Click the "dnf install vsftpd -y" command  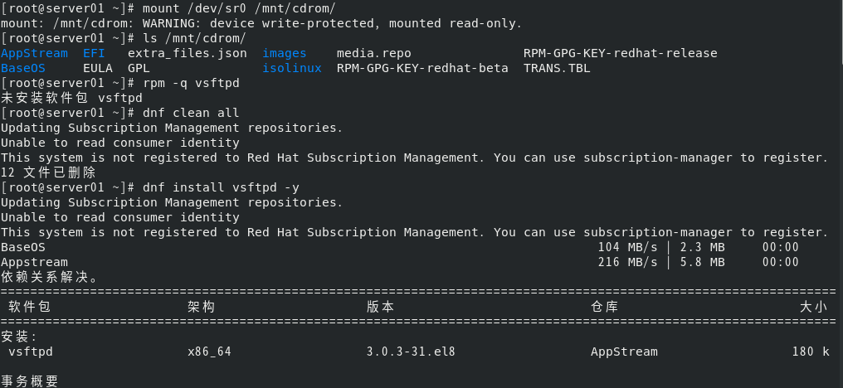[221, 187]
